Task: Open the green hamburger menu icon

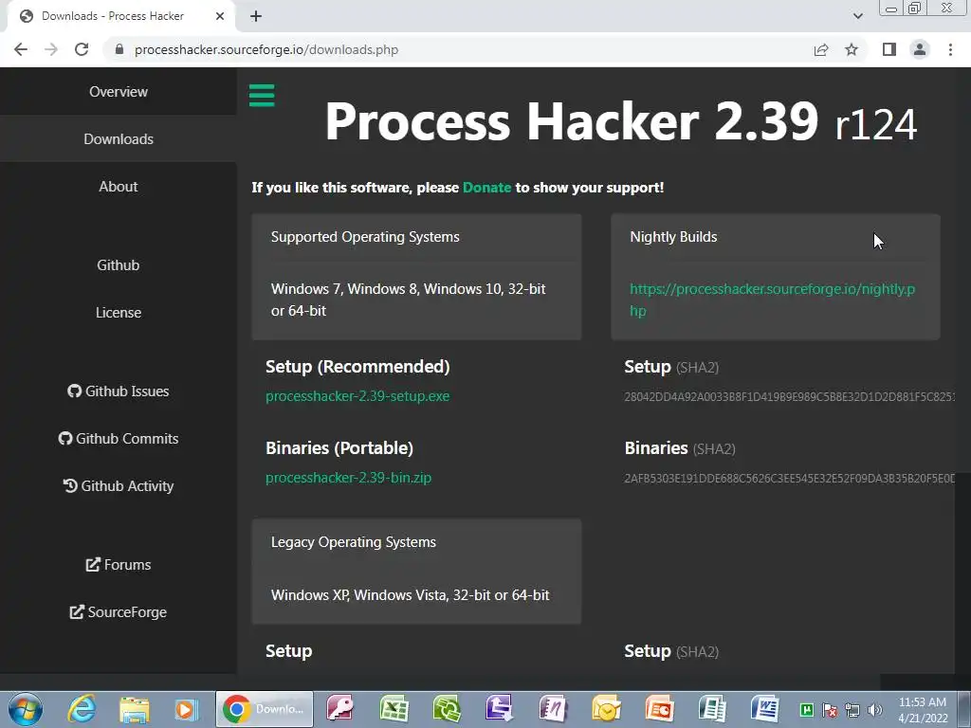Action: coord(262,96)
